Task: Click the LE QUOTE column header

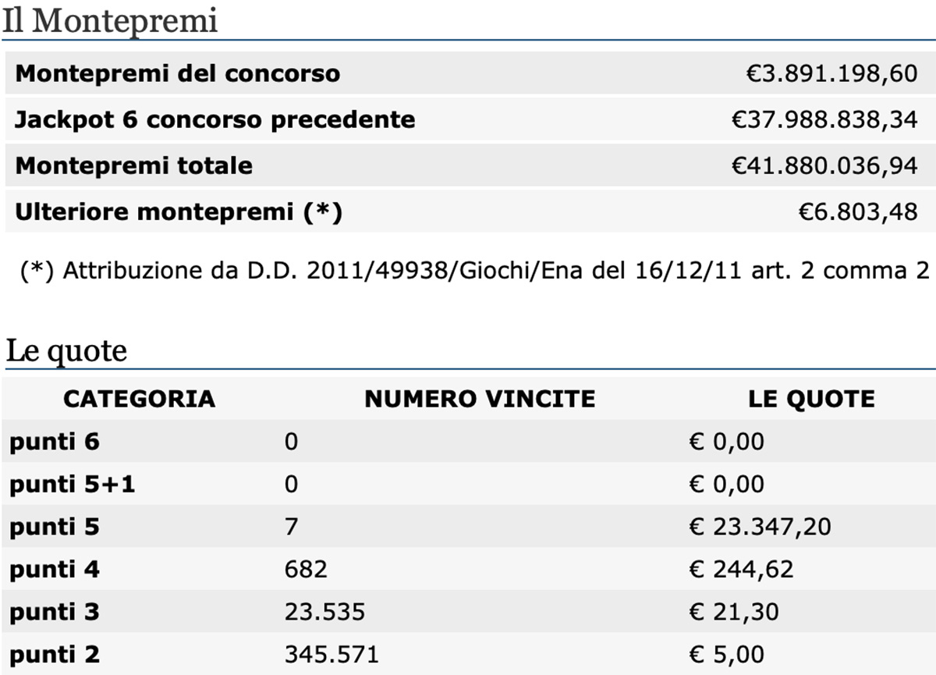Action: click(x=811, y=399)
